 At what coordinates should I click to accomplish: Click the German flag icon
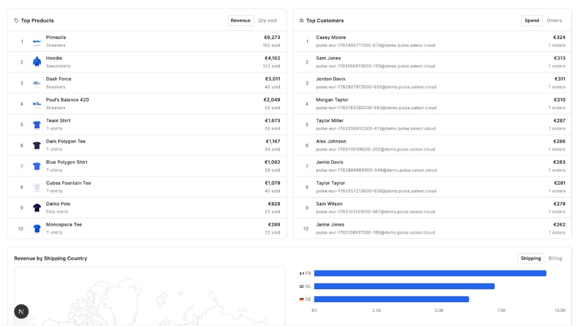tap(301, 299)
